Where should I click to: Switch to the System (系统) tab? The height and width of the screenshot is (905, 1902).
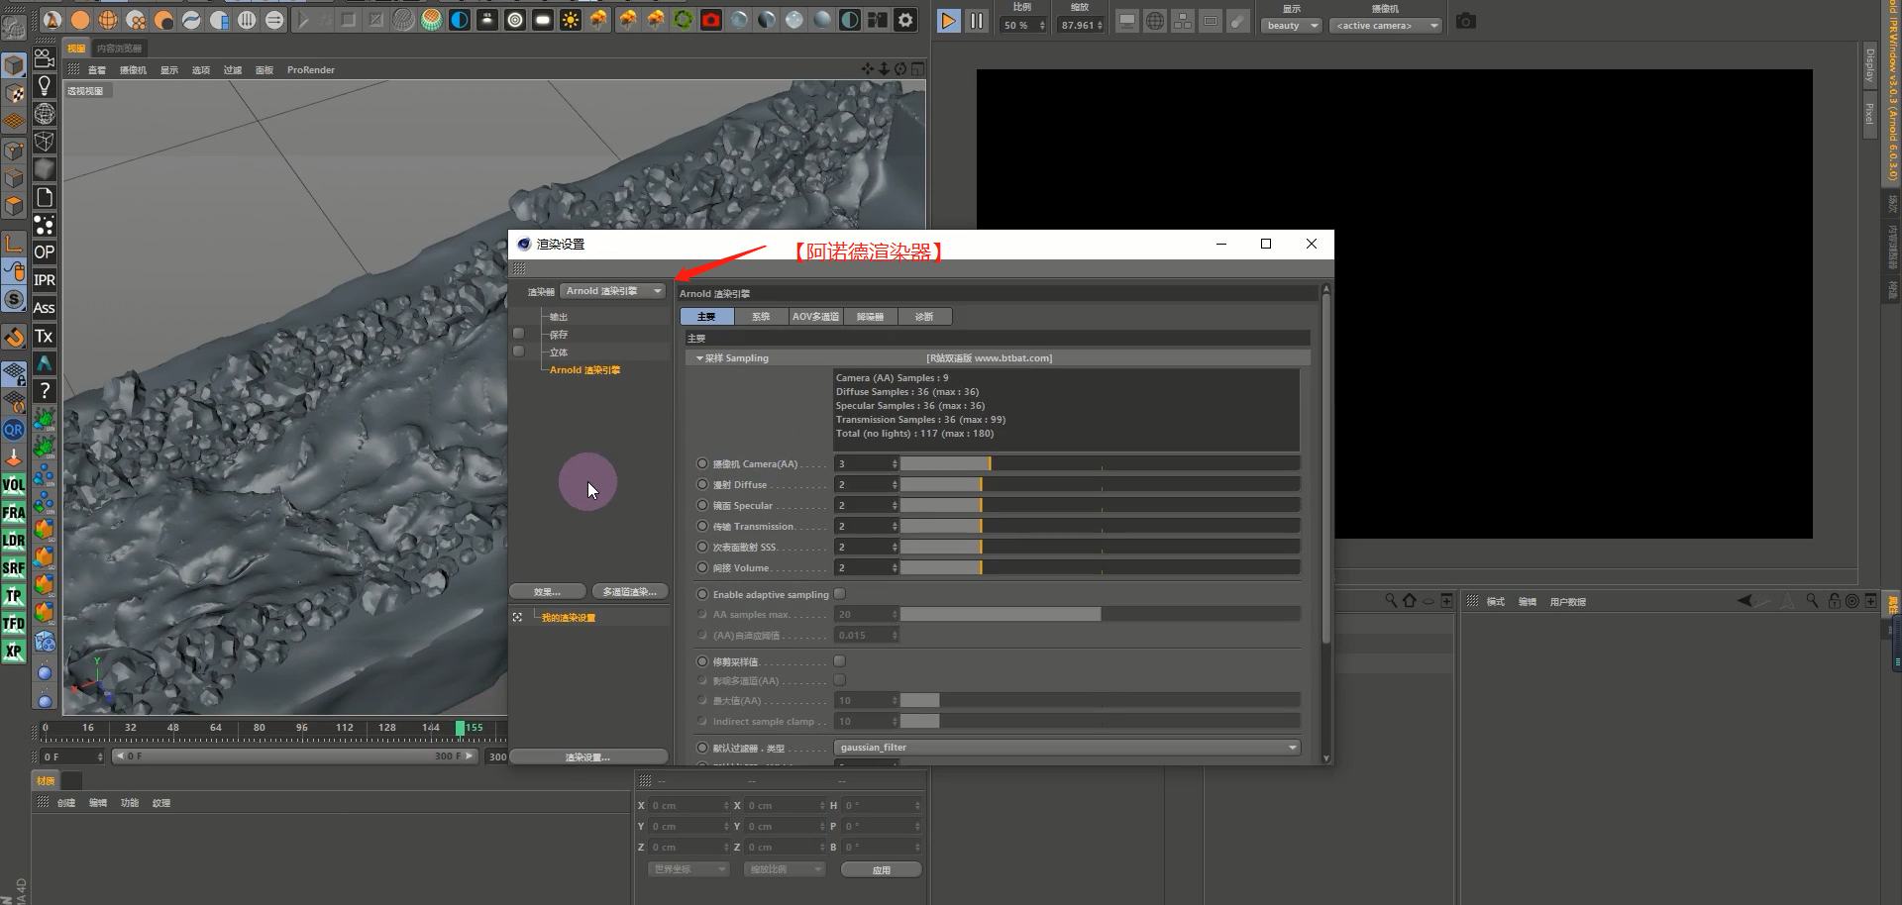click(761, 317)
